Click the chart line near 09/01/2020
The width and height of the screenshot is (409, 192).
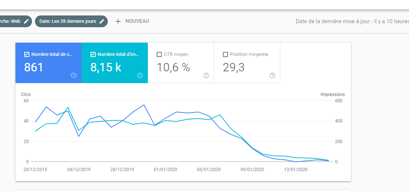252,148
